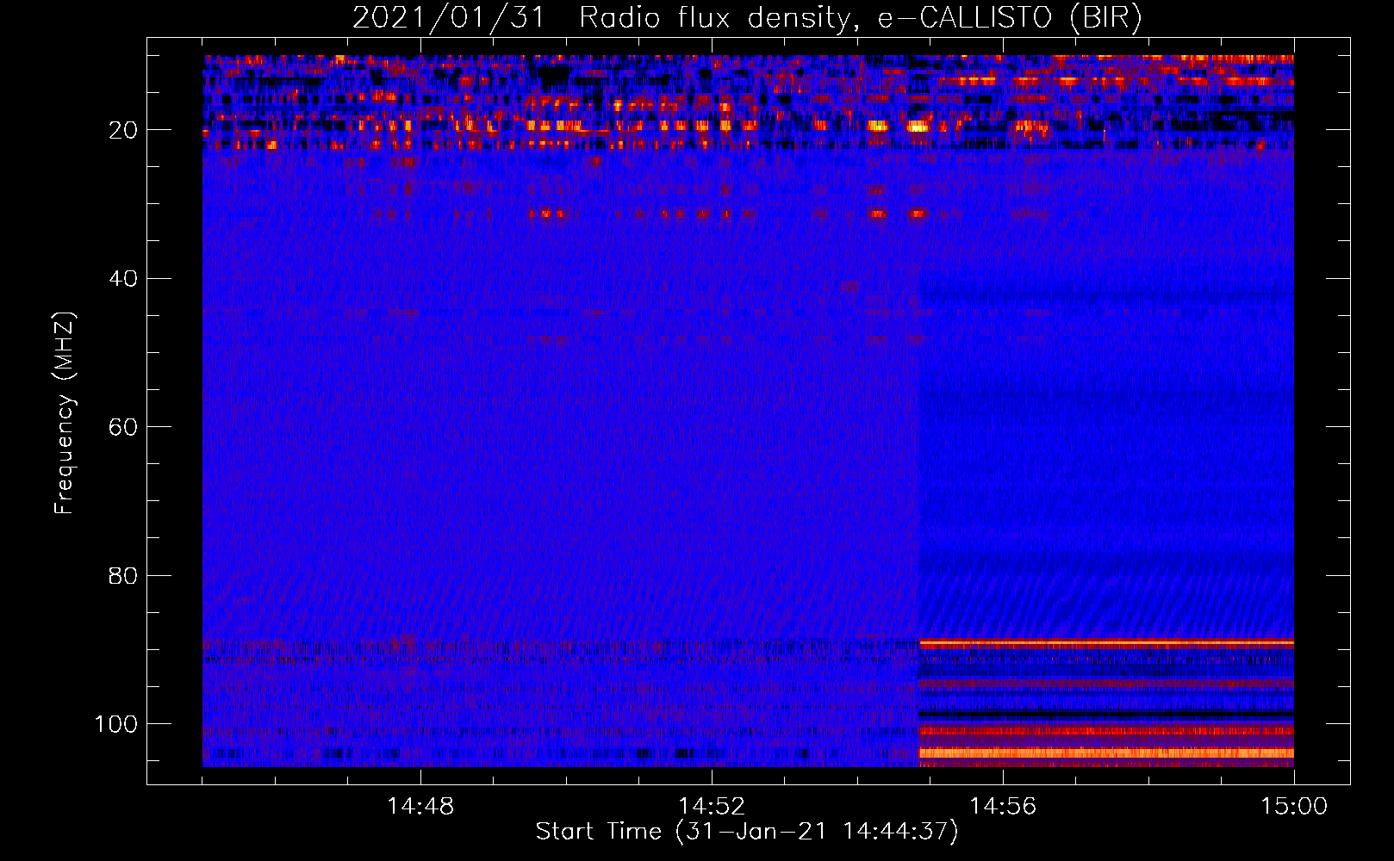Click the 40 frequency tick label
The image size is (1394, 861).
pyautogui.click(x=124, y=279)
